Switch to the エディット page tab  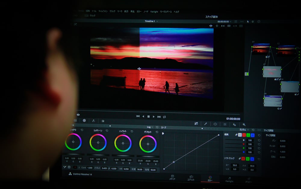click(x=191, y=178)
